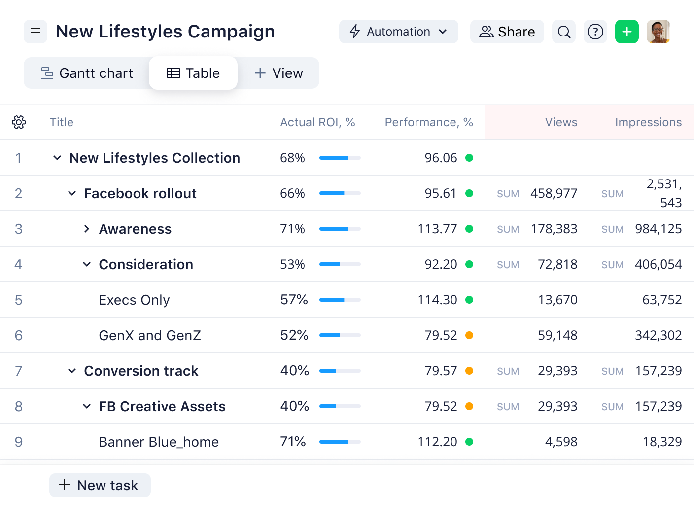Collapse the New Lifestyles Collection row

pyautogui.click(x=57, y=158)
